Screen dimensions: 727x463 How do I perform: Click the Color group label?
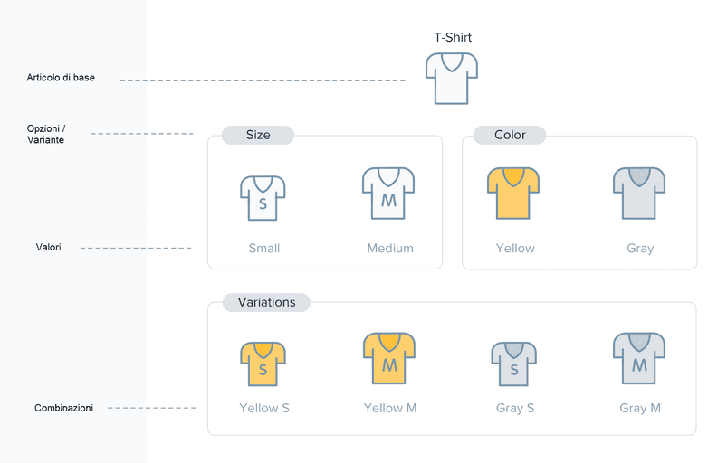click(510, 135)
